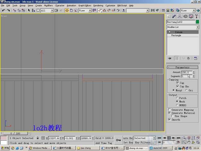Click the Segments spinner arrows

coord(194,76)
